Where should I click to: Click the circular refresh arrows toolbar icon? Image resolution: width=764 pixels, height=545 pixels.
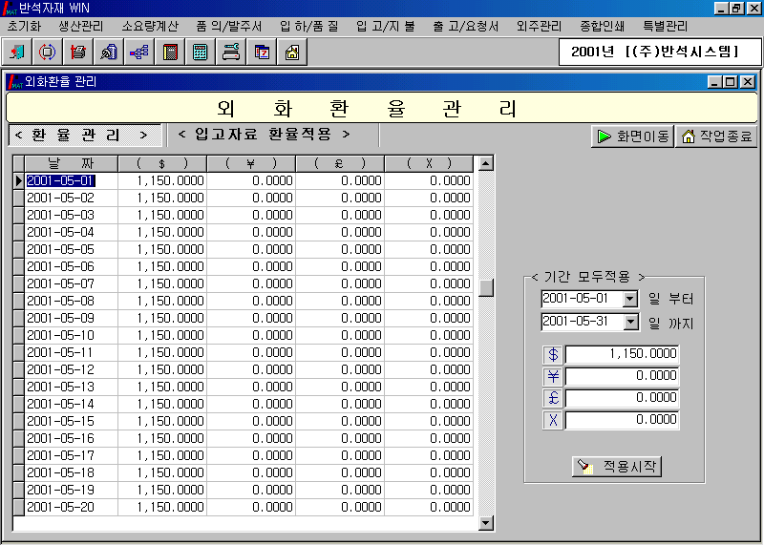click(48, 52)
